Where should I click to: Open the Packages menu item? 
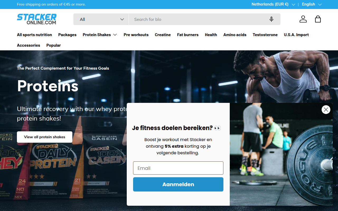pos(67,35)
